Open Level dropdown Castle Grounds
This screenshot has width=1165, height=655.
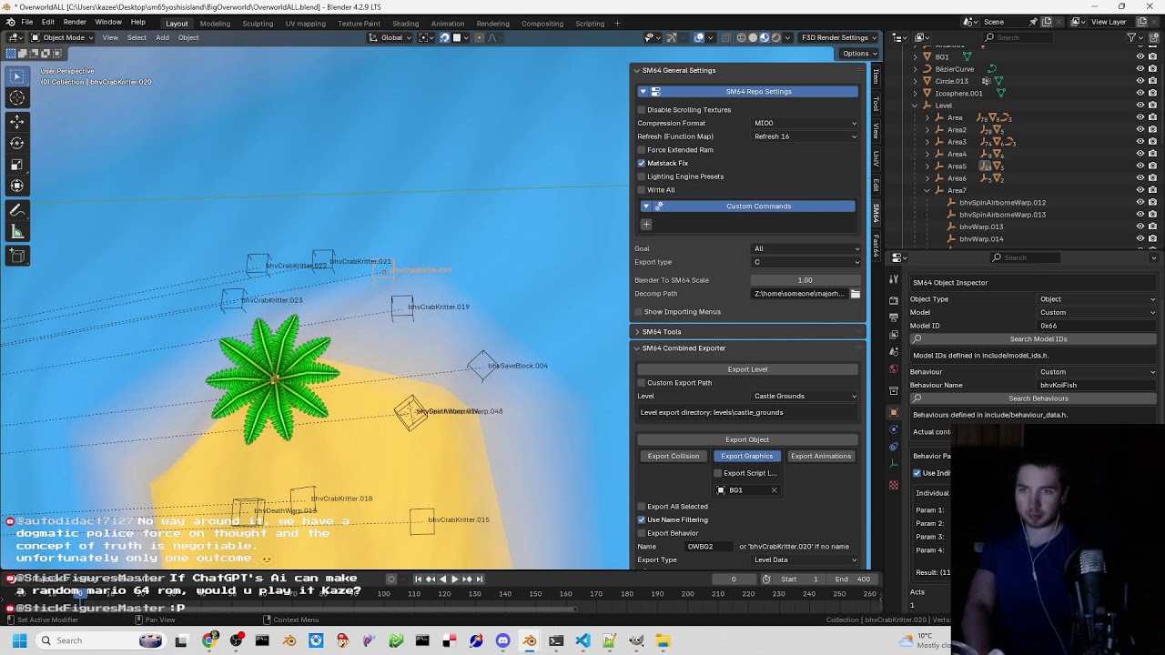pyautogui.click(x=805, y=397)
